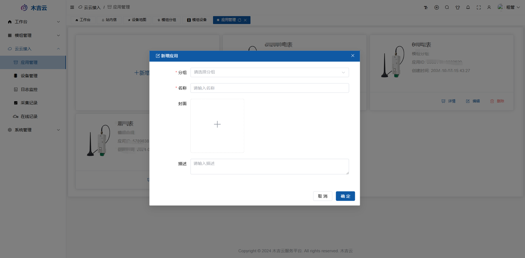This screenshot has width=525, height=258.
Task: Click the 确定 confirm button
Action: (x=345, y=196)
